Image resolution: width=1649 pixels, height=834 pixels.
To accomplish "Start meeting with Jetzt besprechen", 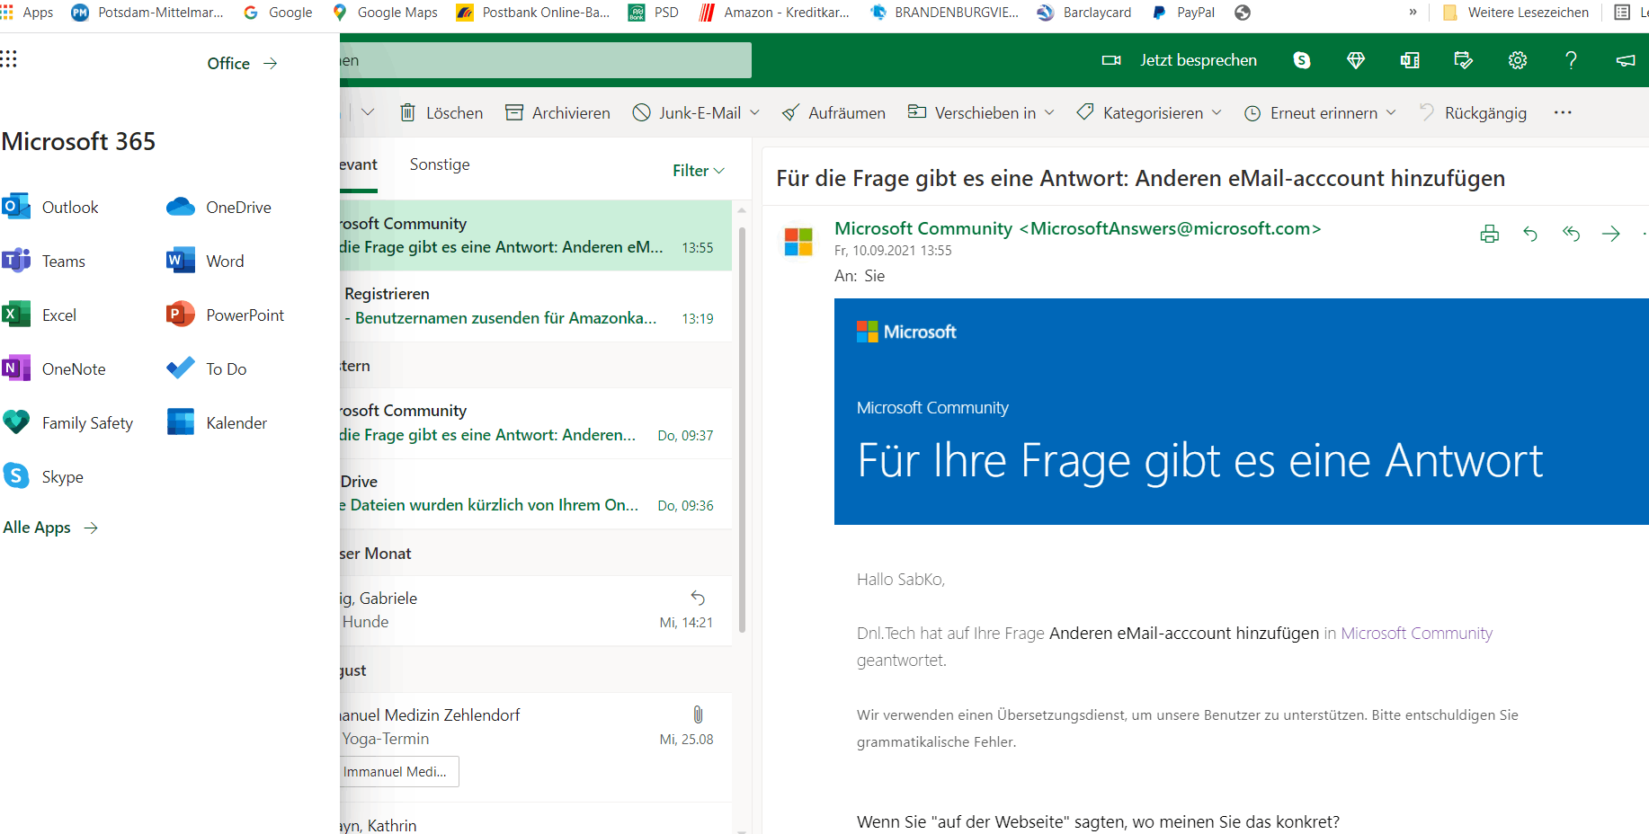I will point(1180,60).
